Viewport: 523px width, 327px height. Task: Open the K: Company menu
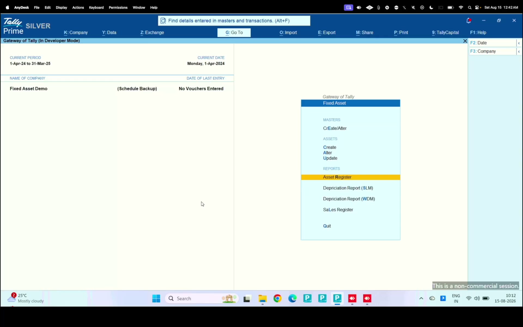[76, 32]
